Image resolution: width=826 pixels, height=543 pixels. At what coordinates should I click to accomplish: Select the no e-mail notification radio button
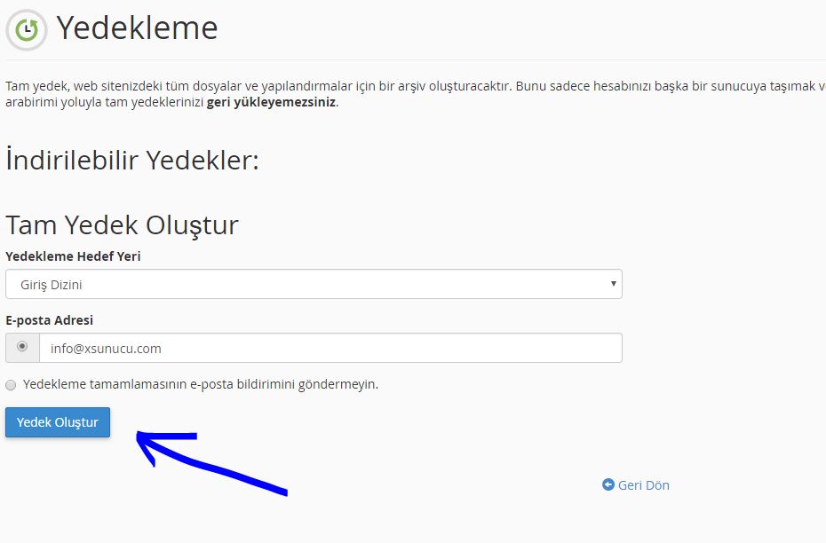tap(11, 385)
